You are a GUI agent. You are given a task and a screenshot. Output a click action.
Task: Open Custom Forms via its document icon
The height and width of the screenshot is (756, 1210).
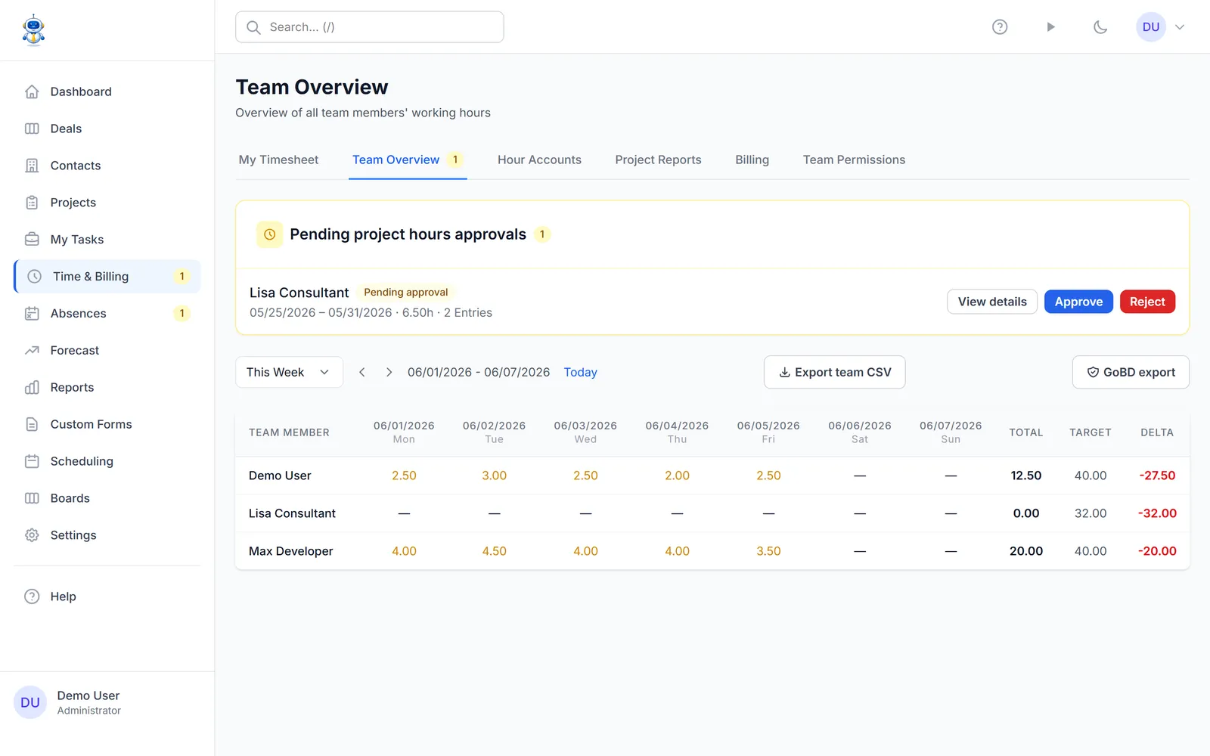pyautogui.click(x=32, y=425)
